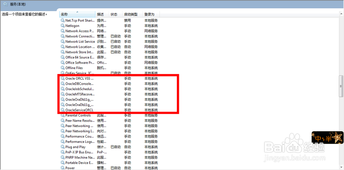Click the Plug and Play service icon
This screenshot has height=170, width=344.
[x=63, y=147]
